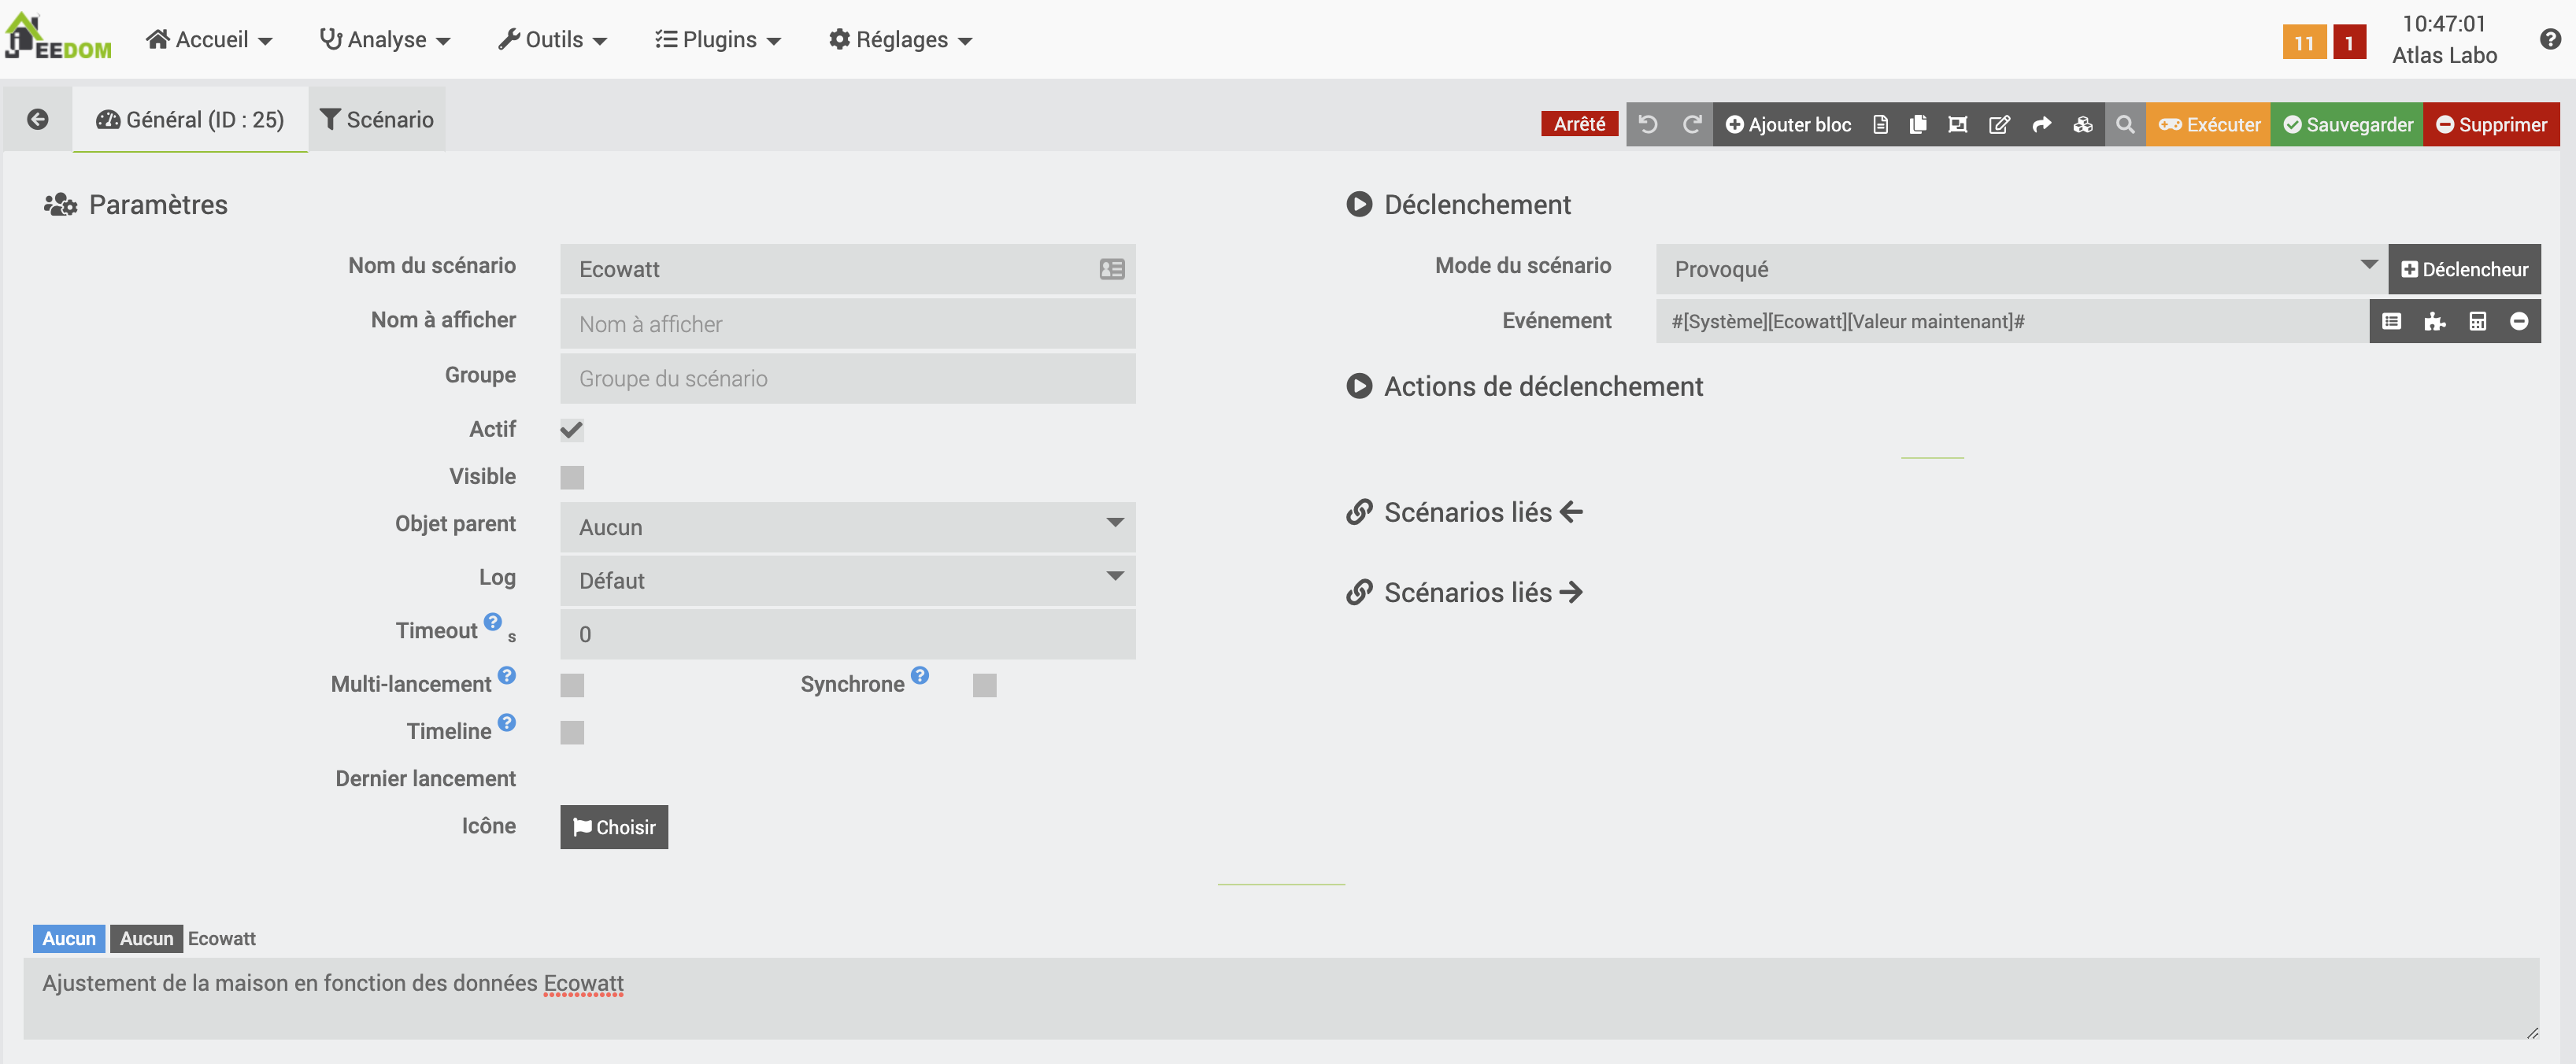Open the Plugins menu
Screen dimensions: 2576x1064
tap(718, 39)
